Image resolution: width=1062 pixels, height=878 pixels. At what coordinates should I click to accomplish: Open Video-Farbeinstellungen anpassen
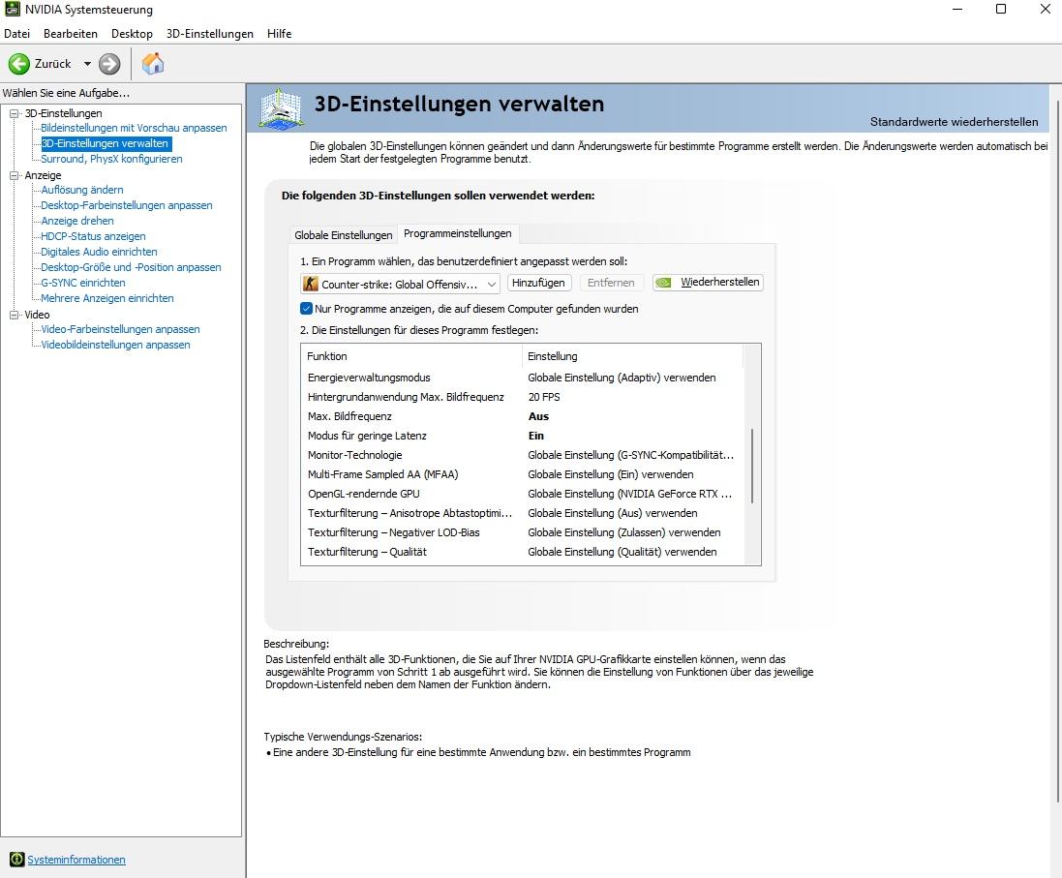click(x=121, y=329)
